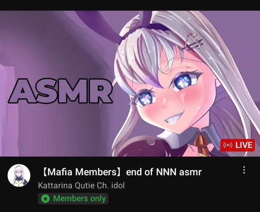
Task: Click the character's orange necktie in thumbnail
Action: click(201, 145)
